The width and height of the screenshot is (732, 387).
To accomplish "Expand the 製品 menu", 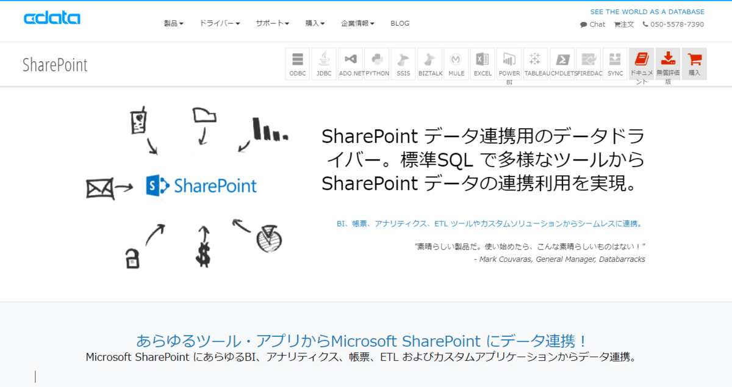I will tap(174, 23).
